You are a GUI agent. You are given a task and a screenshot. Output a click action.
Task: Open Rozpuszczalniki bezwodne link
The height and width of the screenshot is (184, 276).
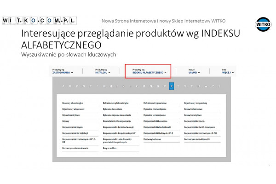pos(155,121)
